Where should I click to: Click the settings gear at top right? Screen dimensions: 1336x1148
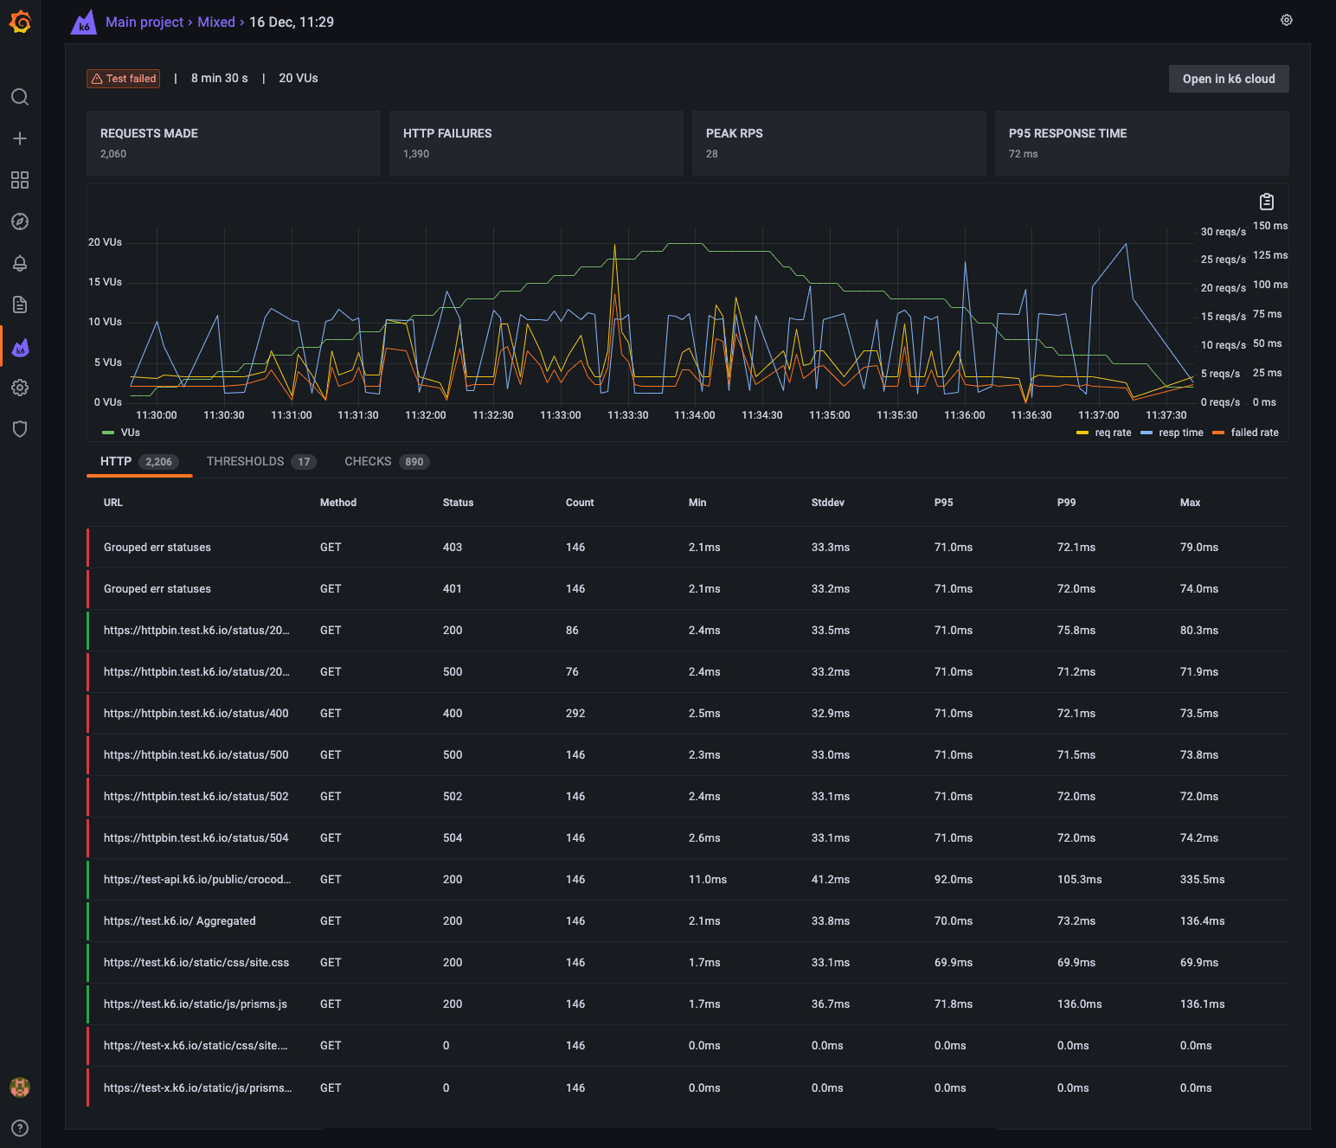click(x=1287, y=20)
